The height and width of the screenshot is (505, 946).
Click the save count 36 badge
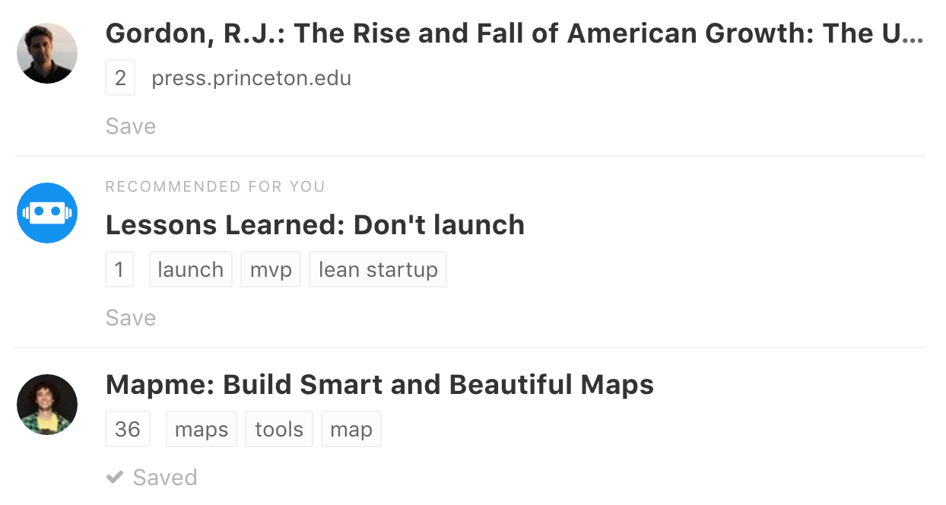pos(128,430)
